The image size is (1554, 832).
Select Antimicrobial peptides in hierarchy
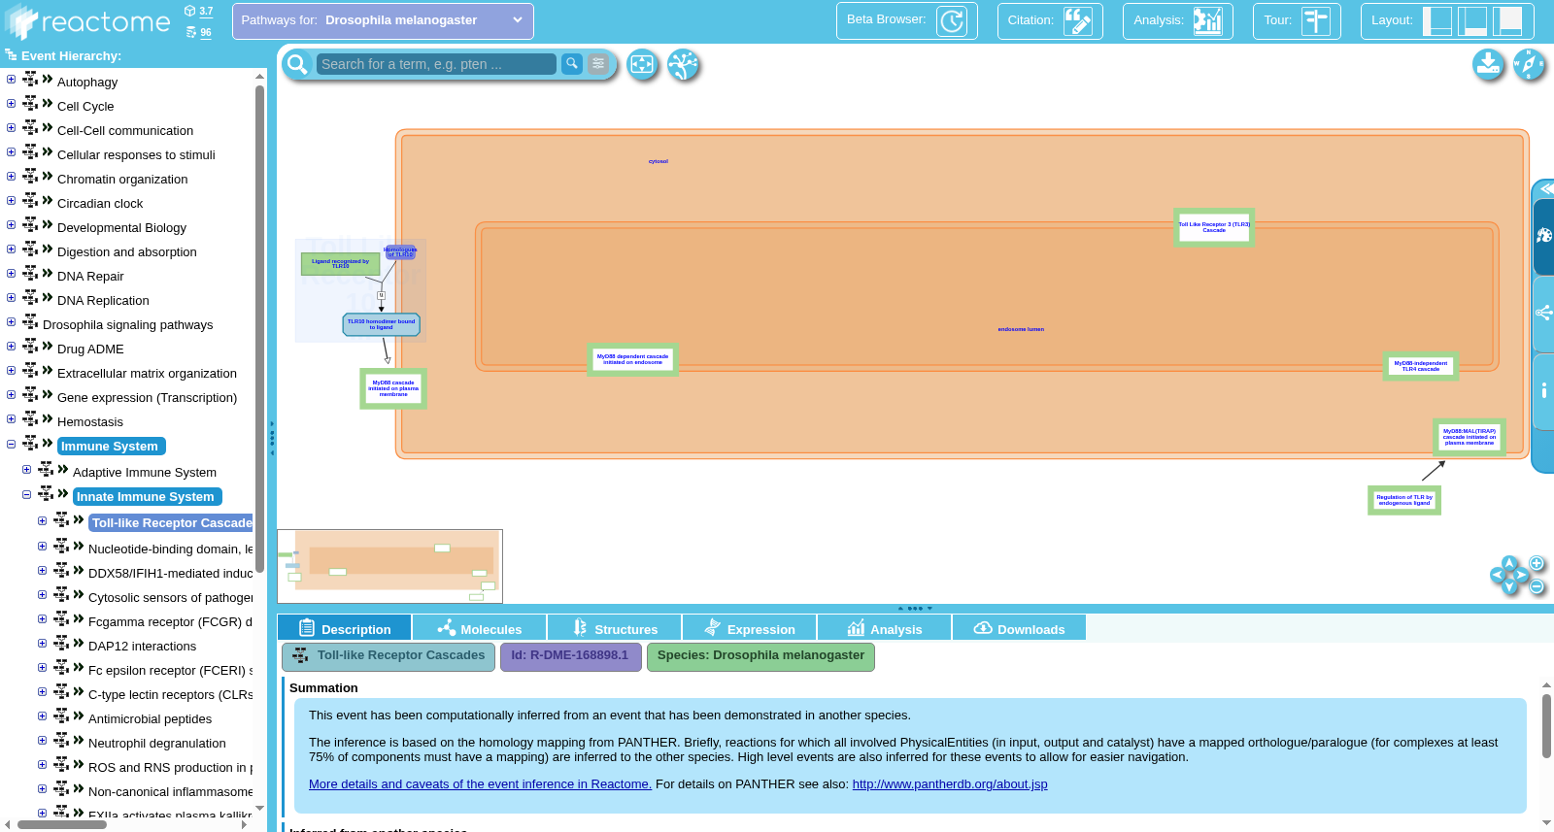coord(150,719)
